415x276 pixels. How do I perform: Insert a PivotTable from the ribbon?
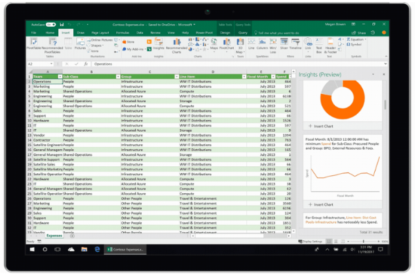[34, 44]
